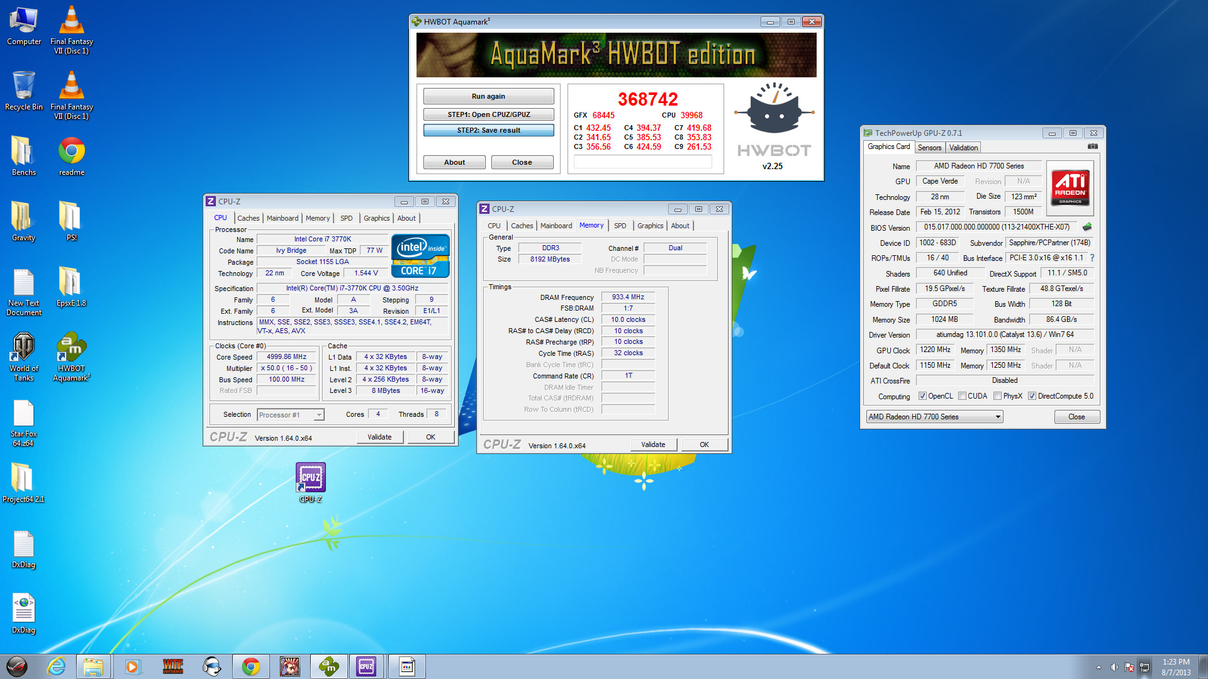Click STEP1: Open CPUZ/GPUZ button
The image size is (1208, 679).
click(488, 114)
